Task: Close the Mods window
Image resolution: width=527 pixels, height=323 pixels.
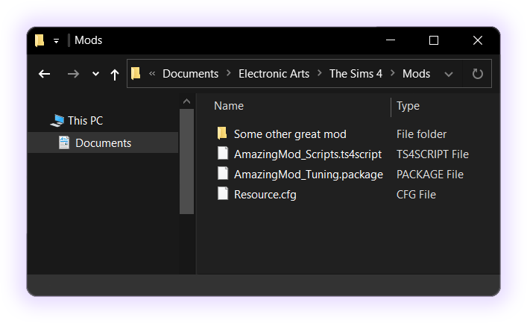Action: (478, 40)
